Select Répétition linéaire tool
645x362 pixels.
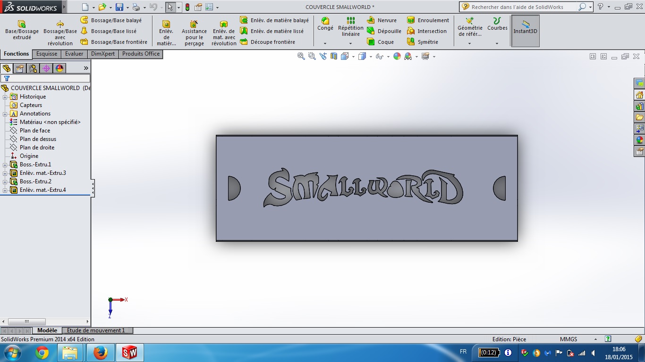pos(351,27)
